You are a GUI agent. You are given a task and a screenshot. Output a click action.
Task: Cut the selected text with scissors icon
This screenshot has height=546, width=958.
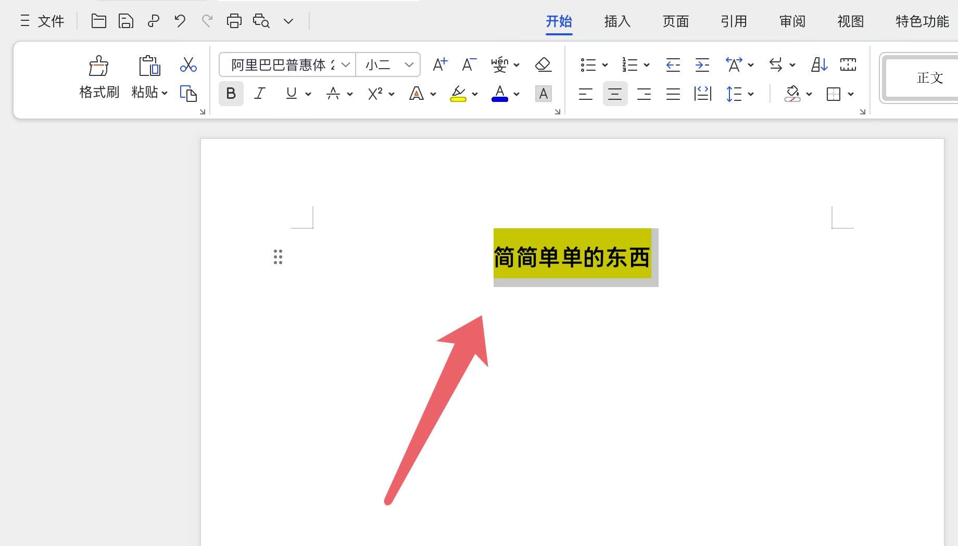[x=188, y=64]
